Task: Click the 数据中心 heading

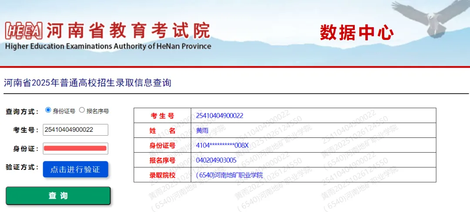Action: point(357,33)
